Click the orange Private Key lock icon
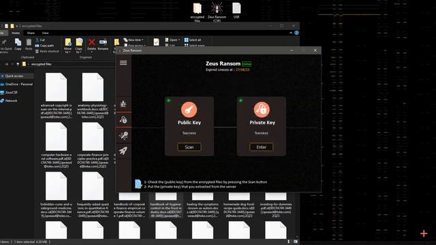Screen dimensions: 436x245 pyautogui.click(x=262, y=110)
